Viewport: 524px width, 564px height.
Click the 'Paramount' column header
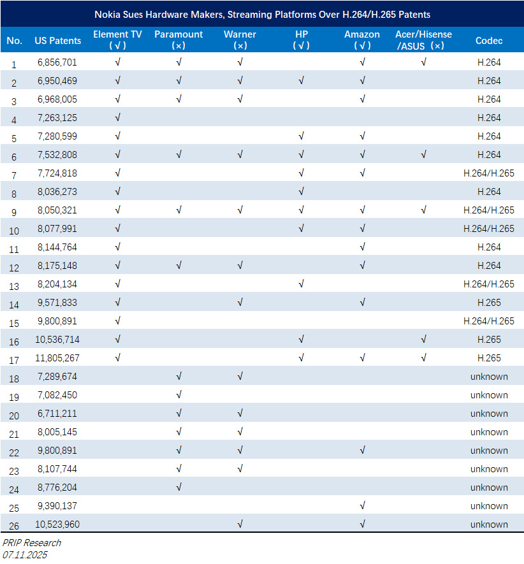178,40
